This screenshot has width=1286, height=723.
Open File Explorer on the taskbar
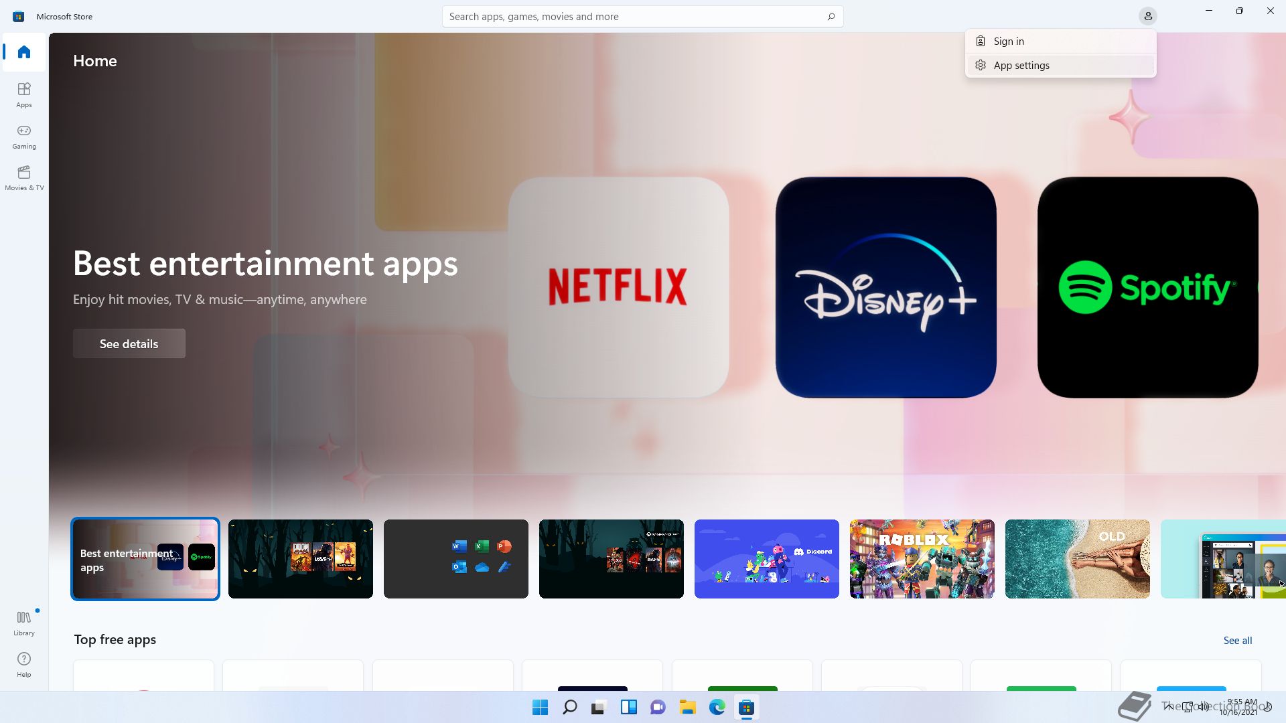point(687,708)
